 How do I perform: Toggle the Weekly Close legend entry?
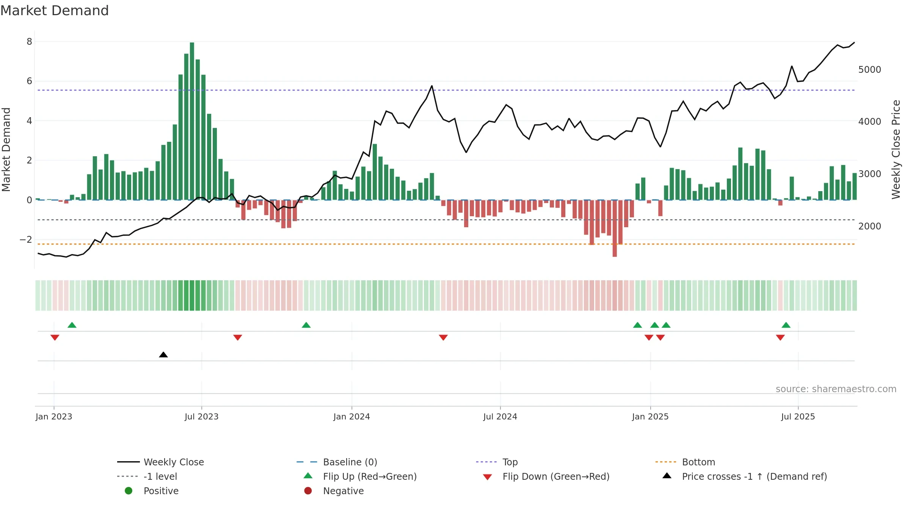[x=161, y=462]
